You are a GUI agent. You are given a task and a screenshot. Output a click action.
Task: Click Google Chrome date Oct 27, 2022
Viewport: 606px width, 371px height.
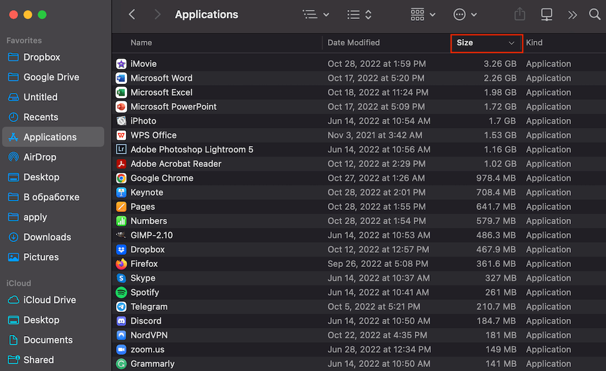pos(376,178)
